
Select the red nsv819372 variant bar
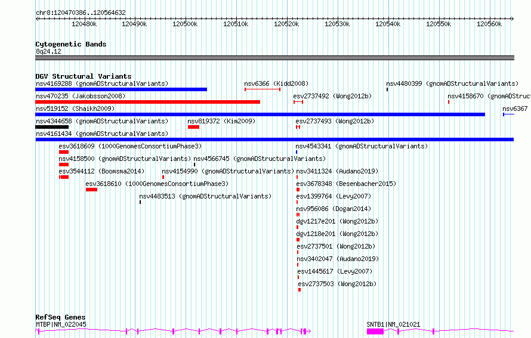click(194, 127)
